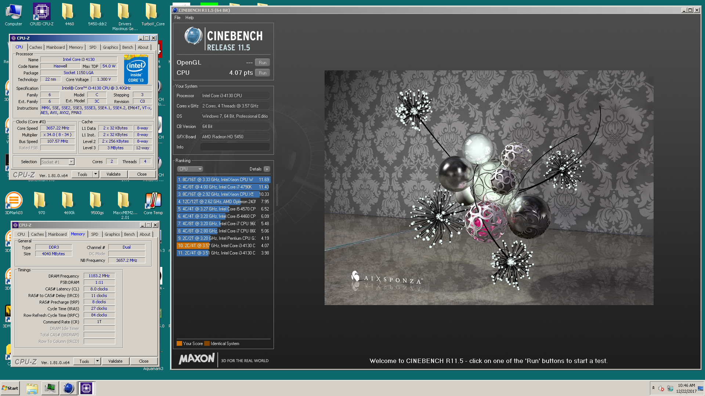Click the Your Score orange swatch
Viewport: 705px width, 396px height.
coord(179,344)
